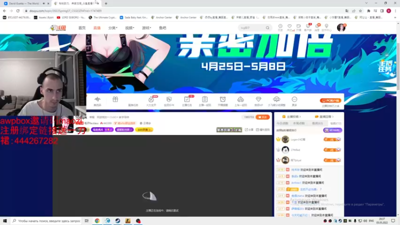
Task: Open the LORD SEIBORG YouTube bookmark
Action: point(71,17)
